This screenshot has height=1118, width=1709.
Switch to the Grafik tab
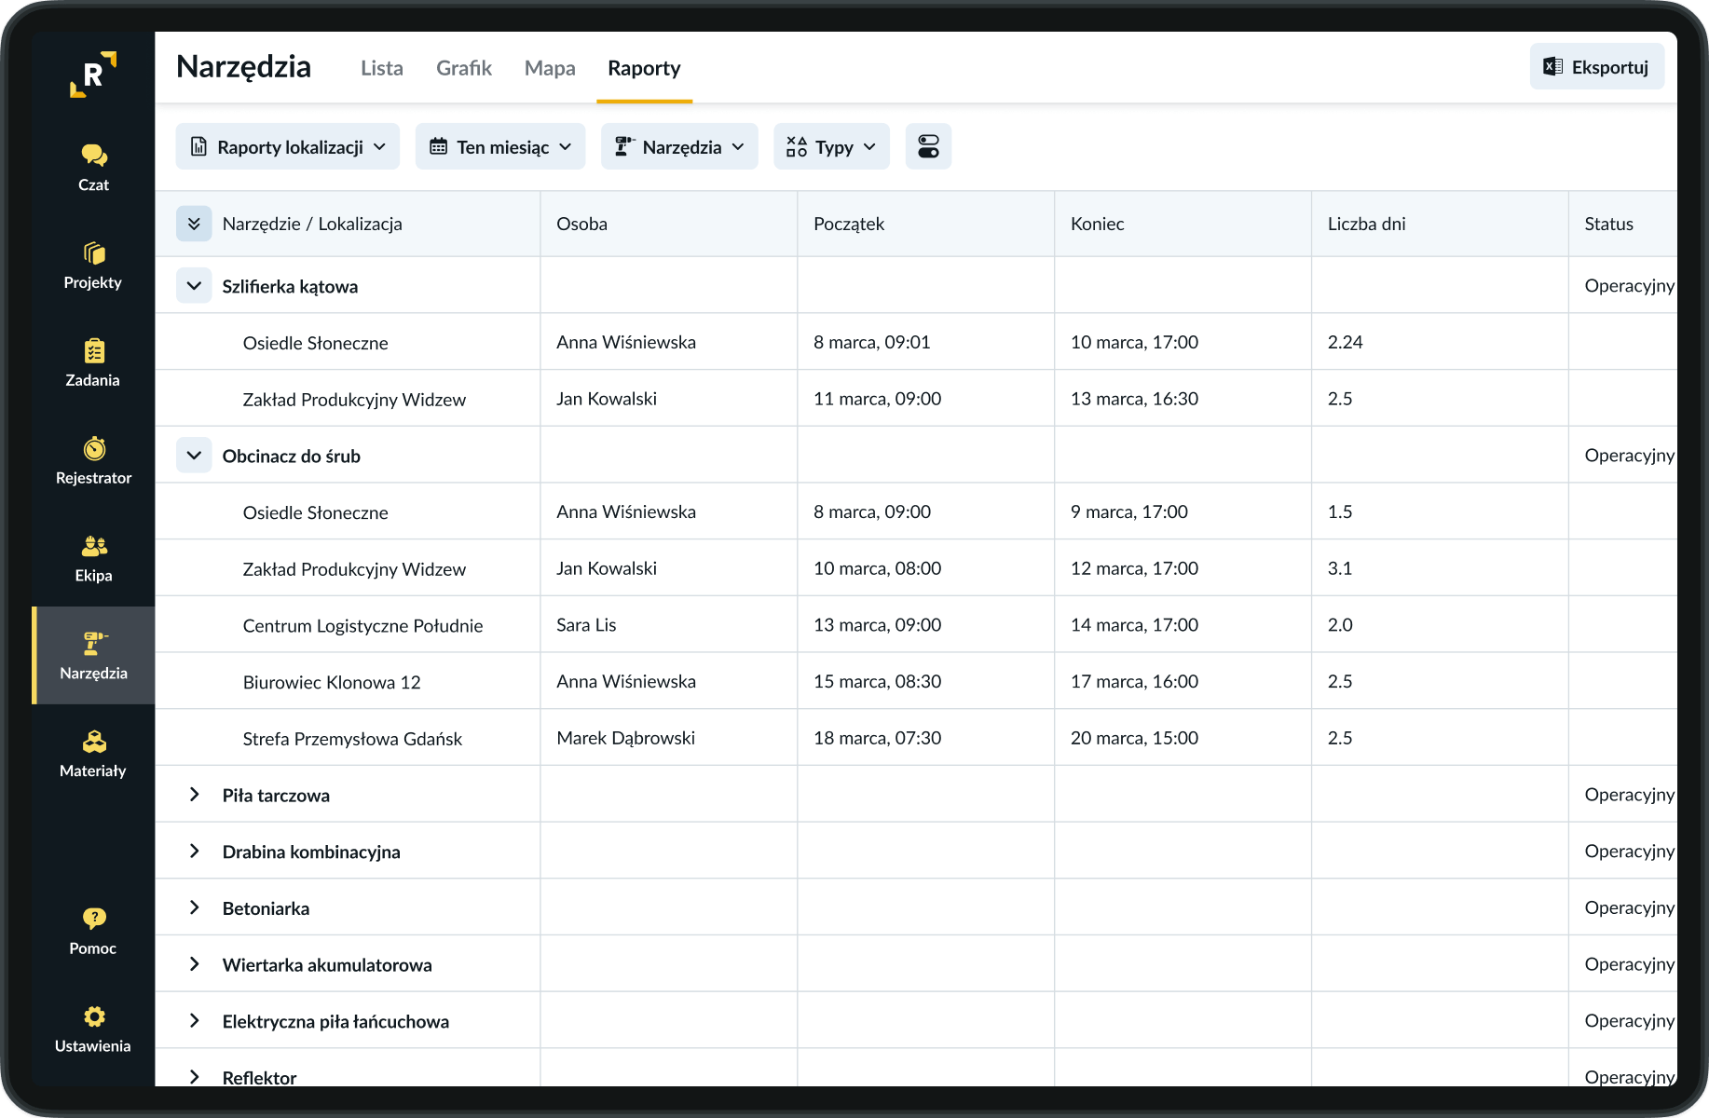(x=464, y=68)
